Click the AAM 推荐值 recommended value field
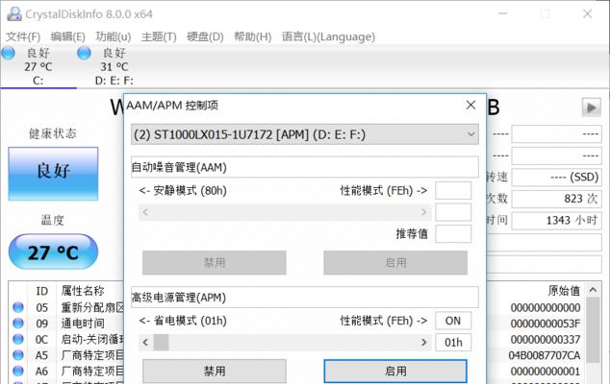This screenshot has height=384, width=610. pos(453,233)
